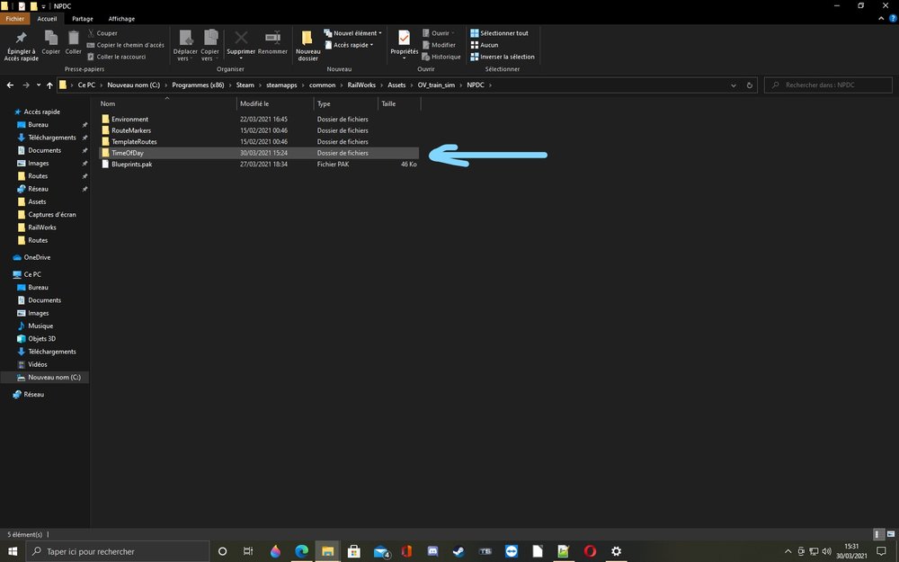
Task: Open Déplacer vers dropdown
Action: click(x=185, y=46)
